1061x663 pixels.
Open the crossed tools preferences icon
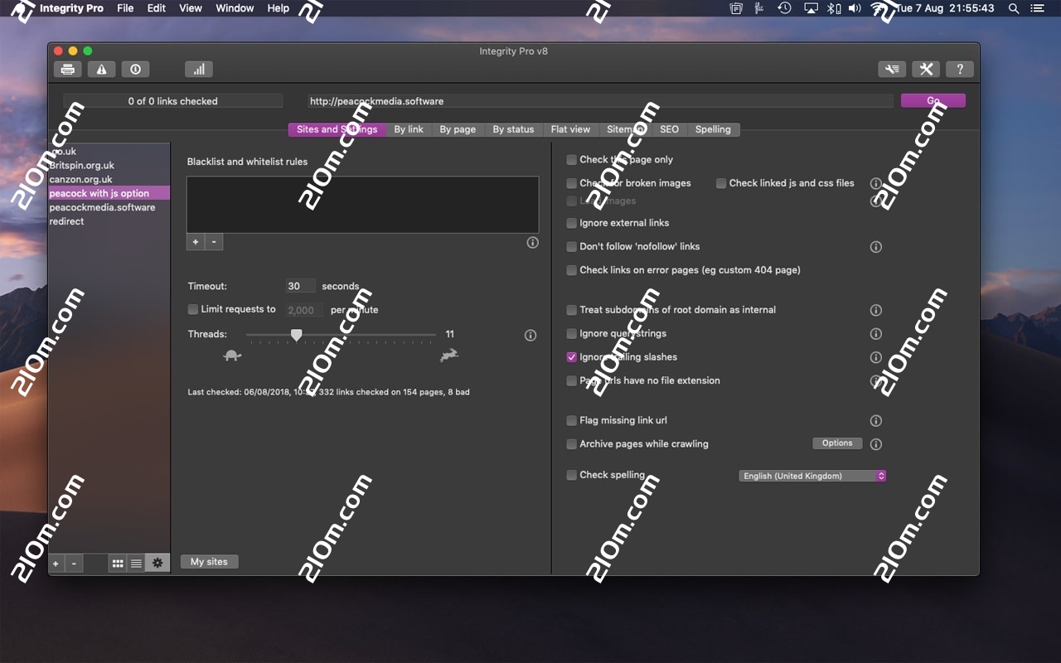pos(926,70)
